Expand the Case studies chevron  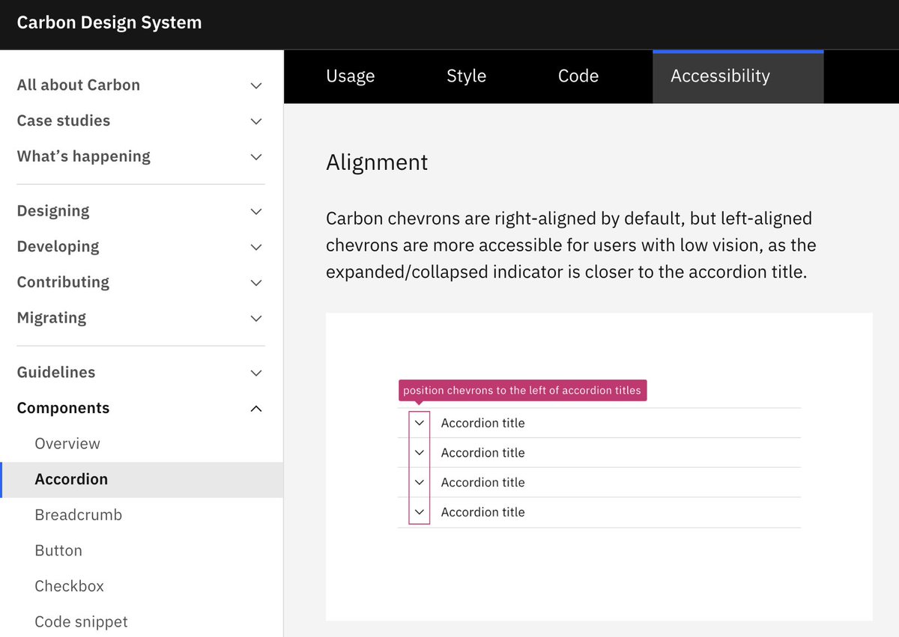pos(256,121)
